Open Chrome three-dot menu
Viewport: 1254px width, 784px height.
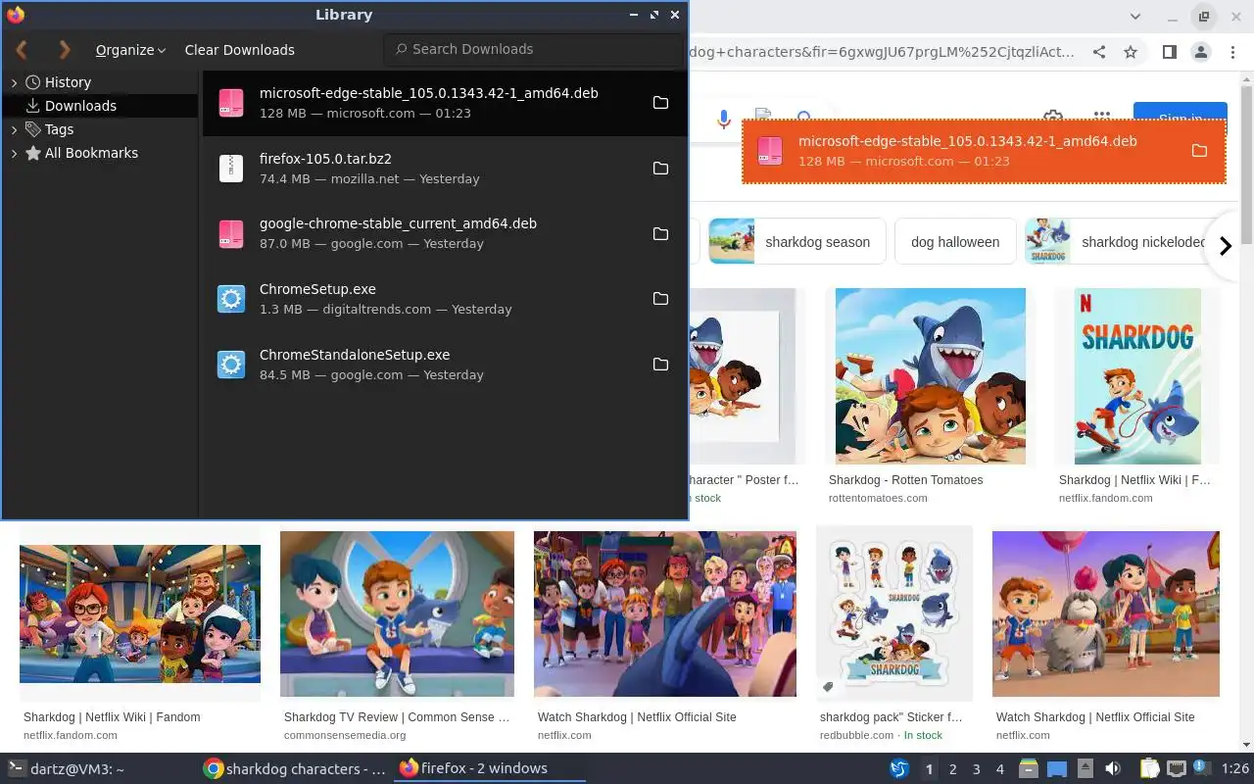(1233, 52)
